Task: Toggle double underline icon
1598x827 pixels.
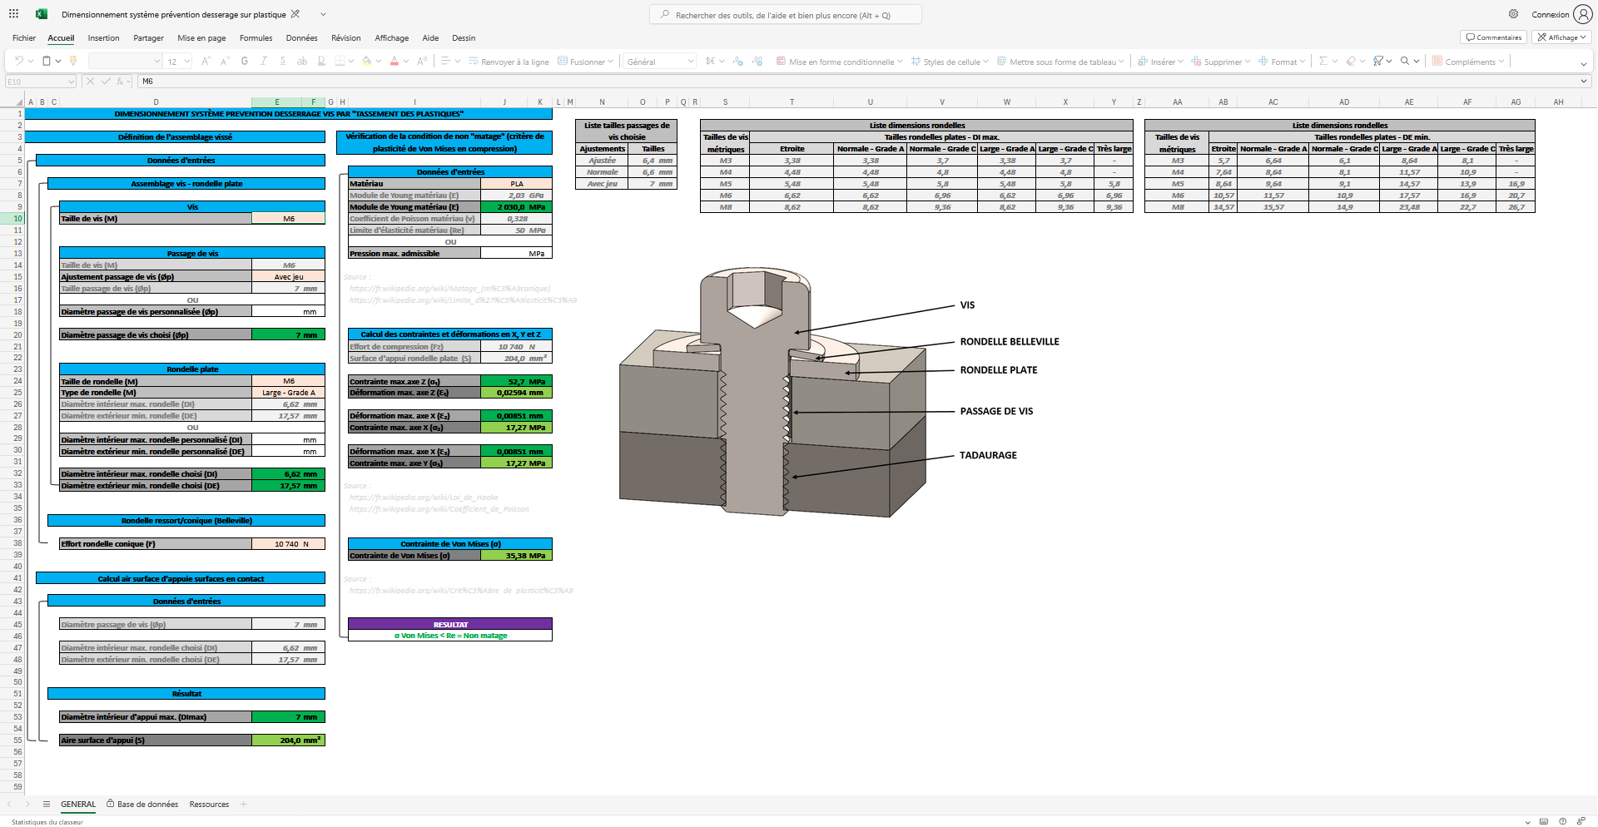Action: (x=321, y=61)
